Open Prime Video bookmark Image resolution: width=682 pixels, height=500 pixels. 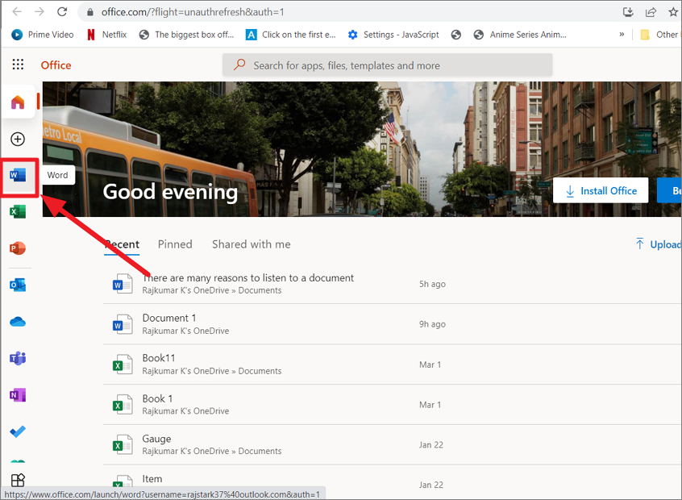(x=43, y=35)
